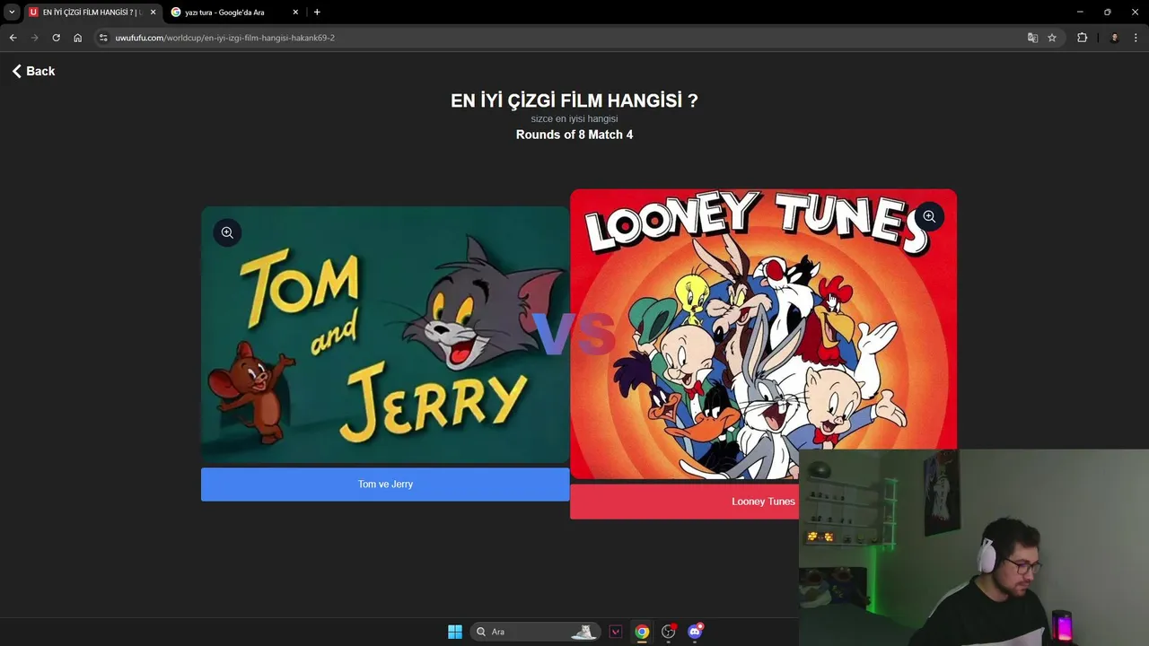
Task: Close the yazı tura Google tab
Action: coord(295,13)
